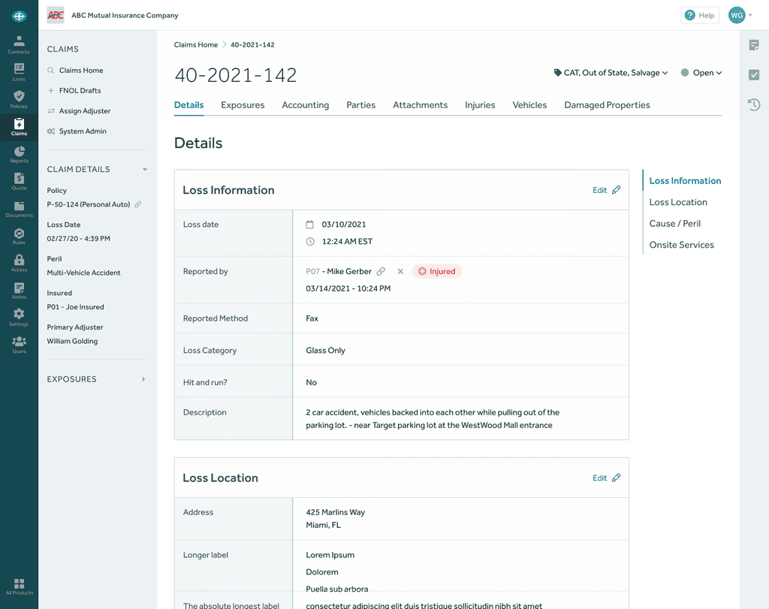Click the clock icon by 12:24 AM EST
The width and height of the screenshot is (769, 609).
[310, 241]
